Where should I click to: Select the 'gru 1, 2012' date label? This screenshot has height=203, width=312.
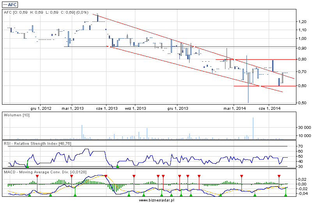tap(41, 108)
